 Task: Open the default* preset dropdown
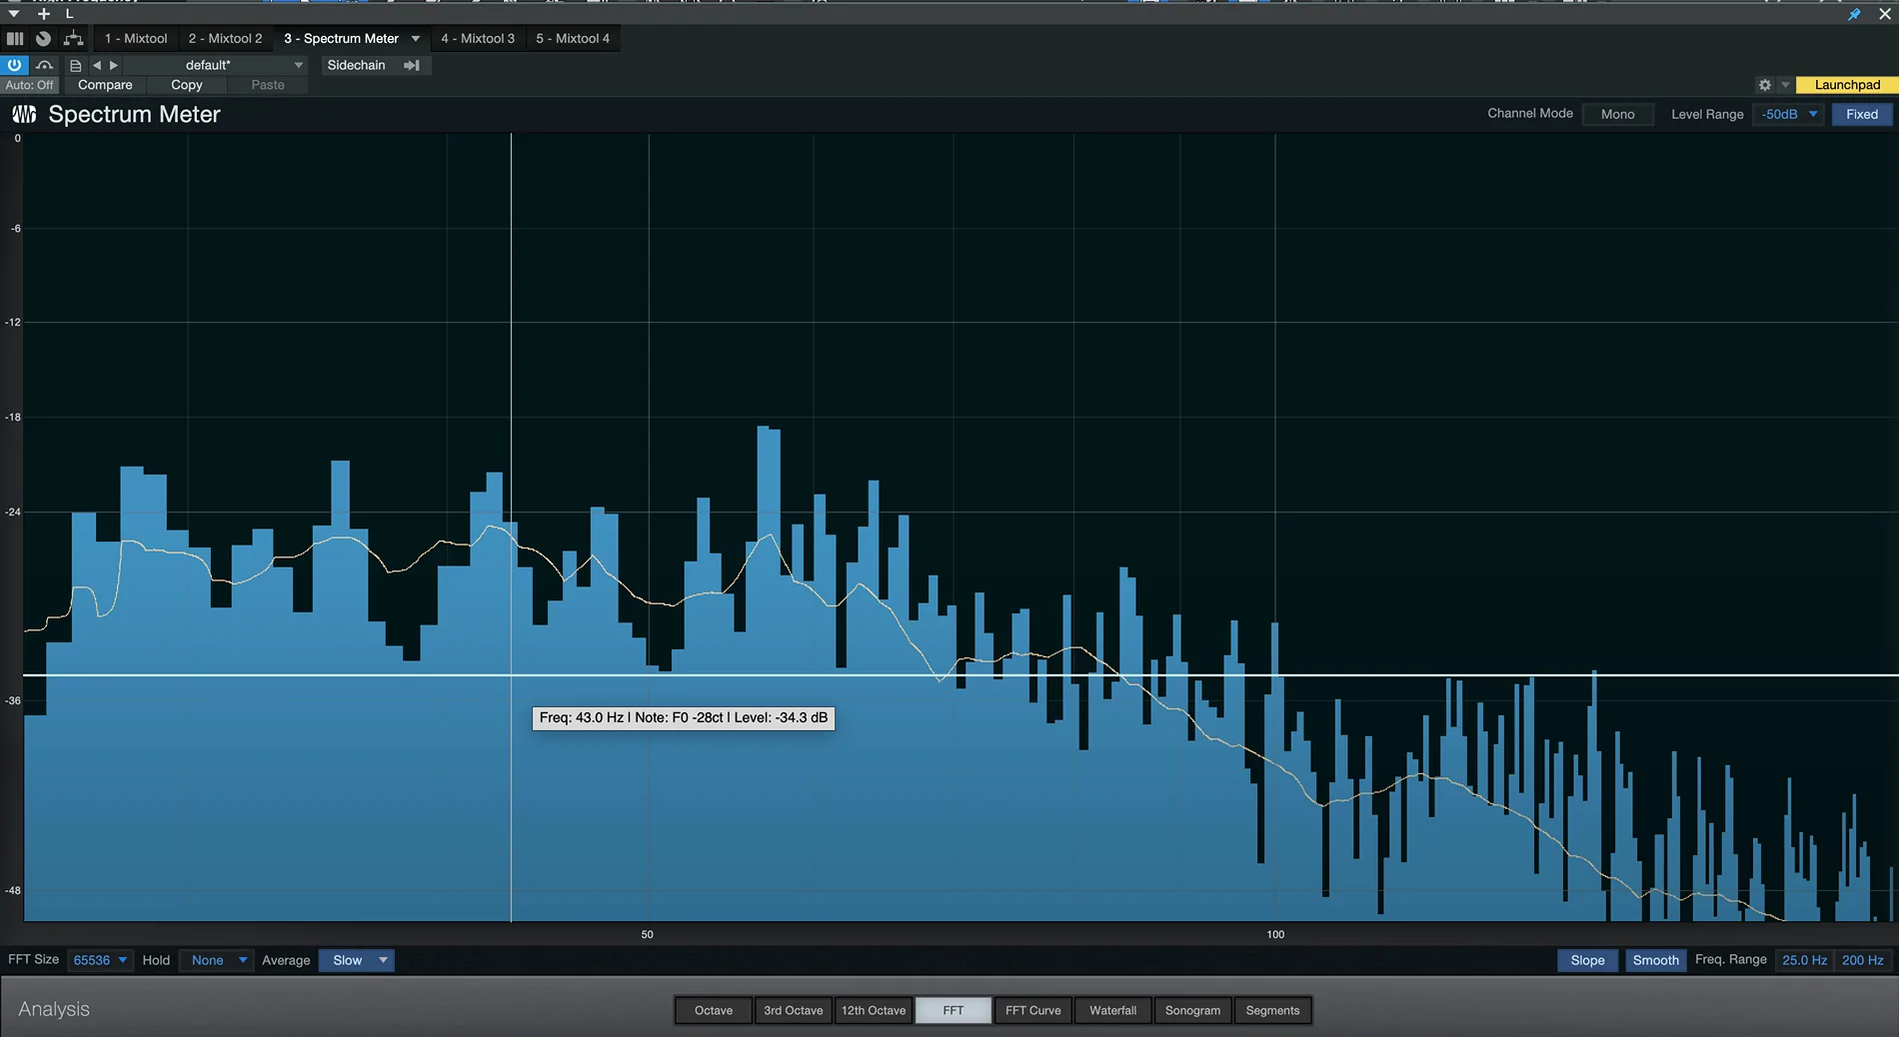coord(215,65)
